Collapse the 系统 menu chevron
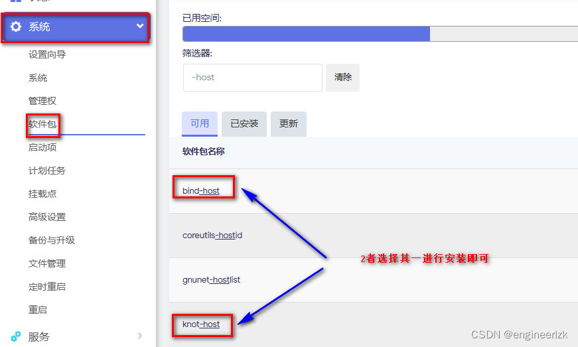The height and width of the screenshot is (347, 578). coord(140,26)
